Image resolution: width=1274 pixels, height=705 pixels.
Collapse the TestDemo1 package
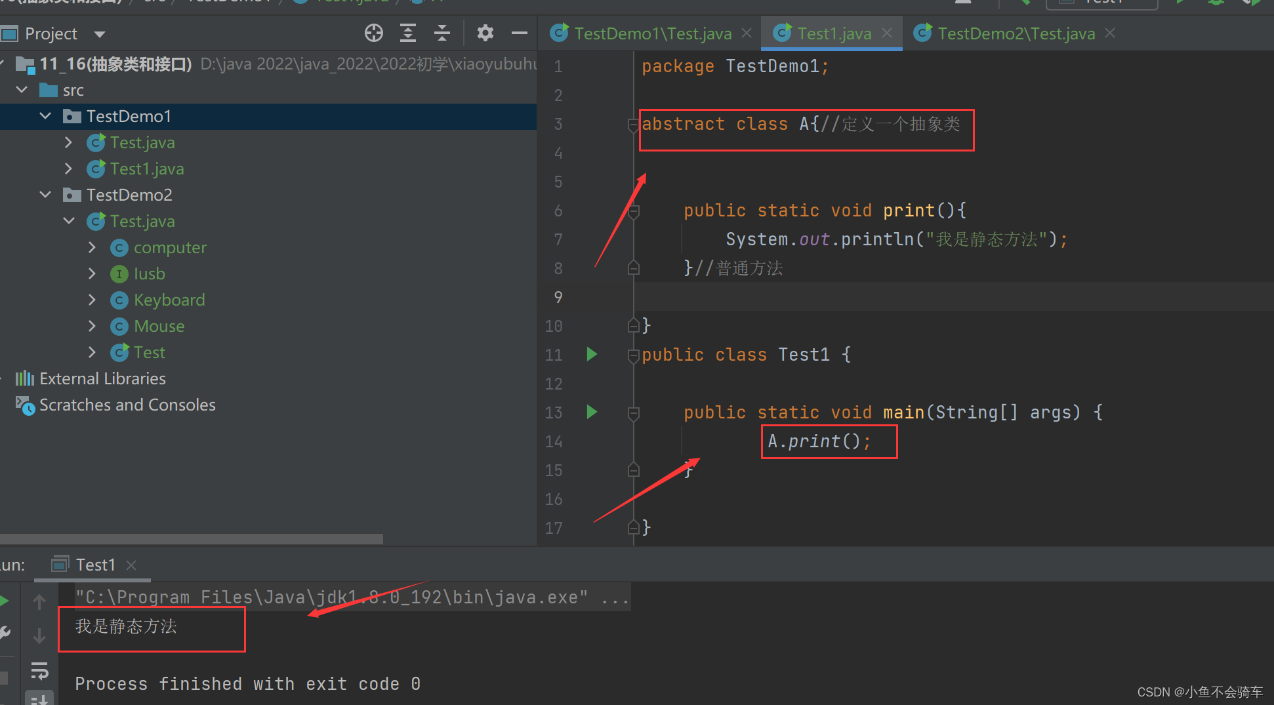[45, 116]
